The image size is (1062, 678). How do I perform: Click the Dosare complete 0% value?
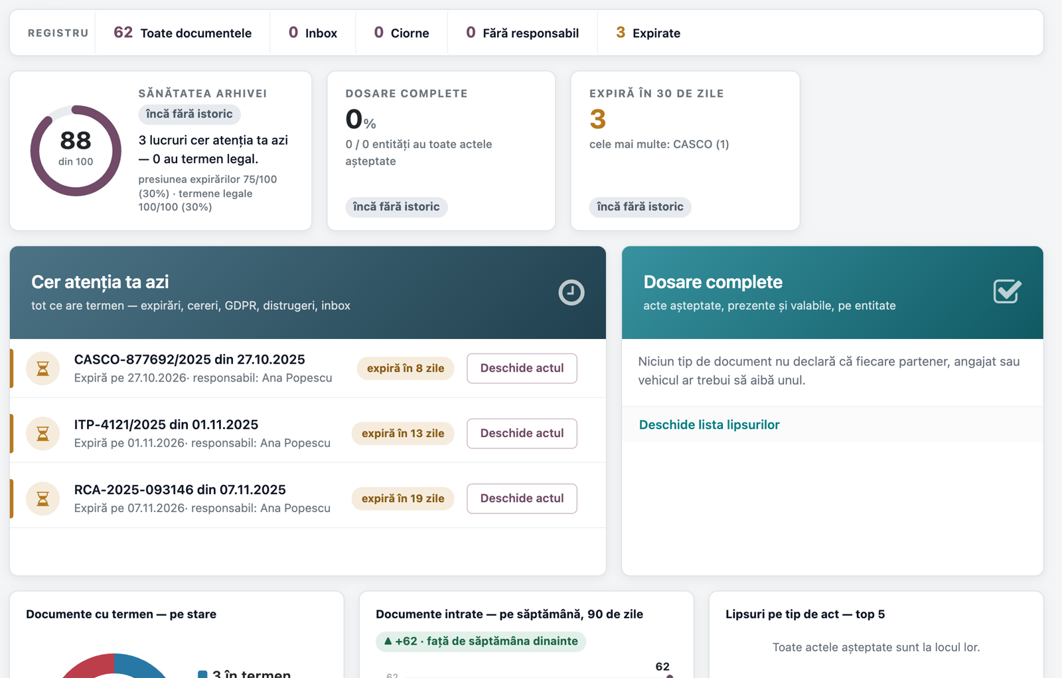pyautogui.click(x=360, y=119)
